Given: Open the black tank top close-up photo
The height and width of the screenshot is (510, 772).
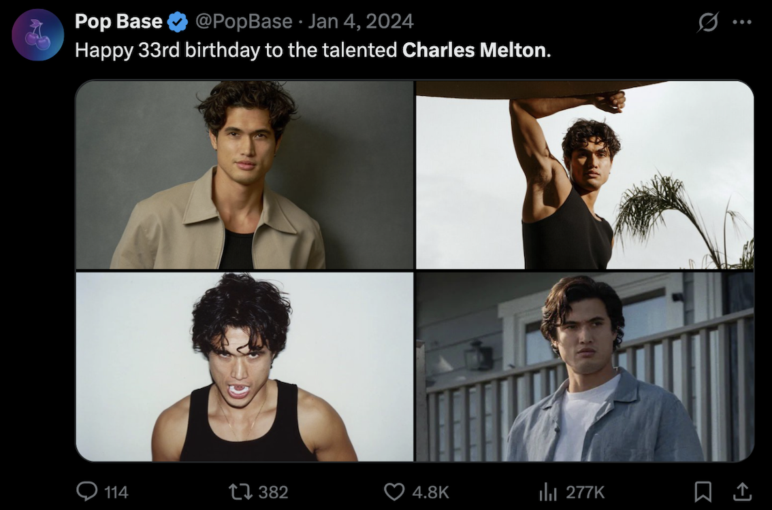Looking at the screenshot, I should pyautogui.click(x=244, y=367).
